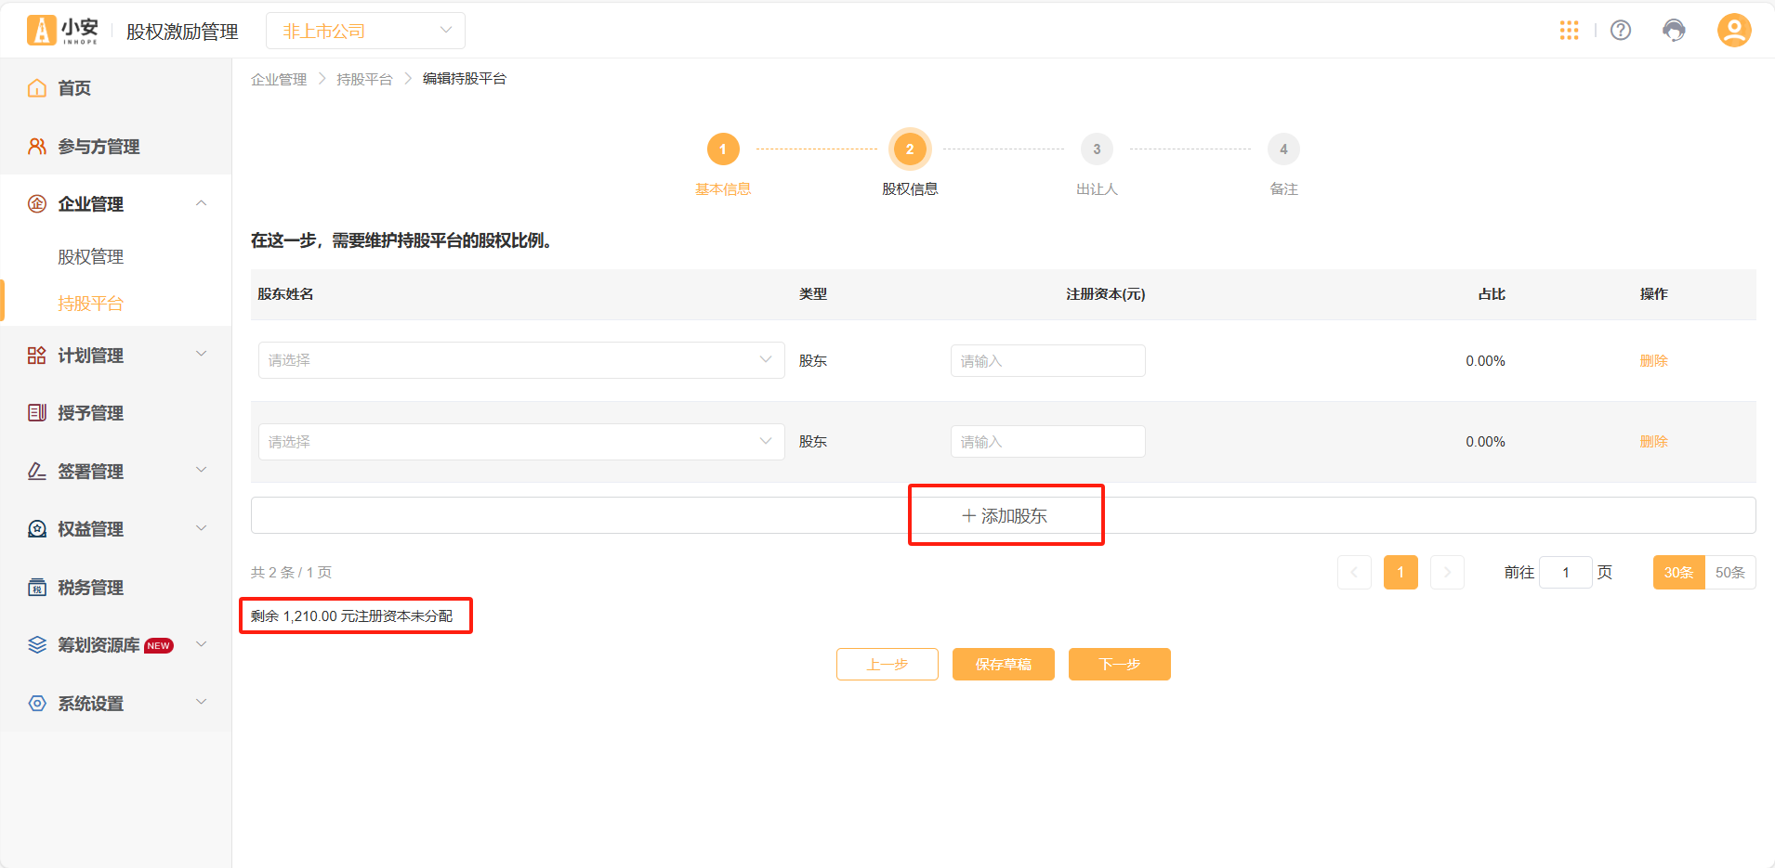Click the 注册资本(元) column header

pos(1106,294)
